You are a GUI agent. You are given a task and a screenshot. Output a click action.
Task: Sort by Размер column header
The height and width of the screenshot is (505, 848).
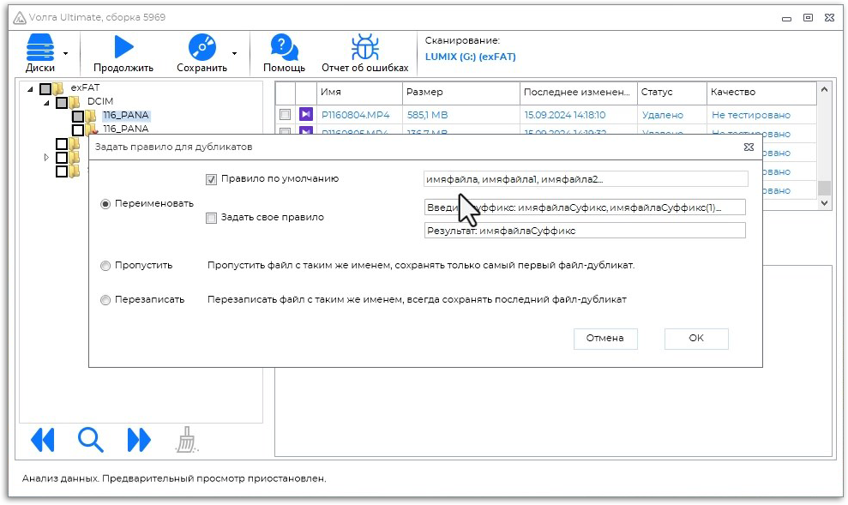click(461, 93)
